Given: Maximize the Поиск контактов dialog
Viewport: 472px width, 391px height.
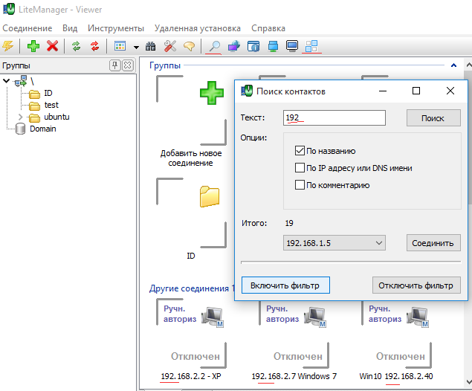Looking at the screenshot, I should coord(416,91).
